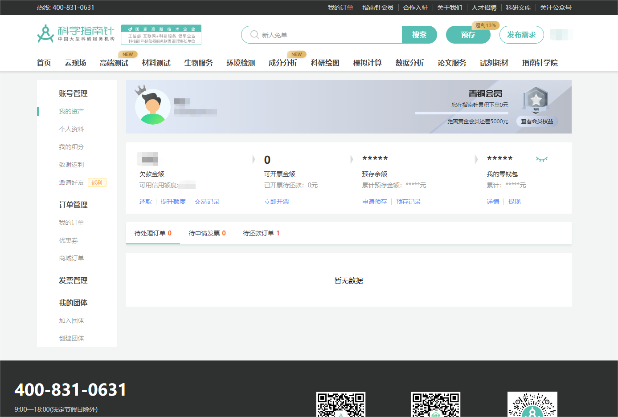This screenshot has width=618, height=417.
Task: Expand the arrow next to 可开票金额 section
Action: 352,159
